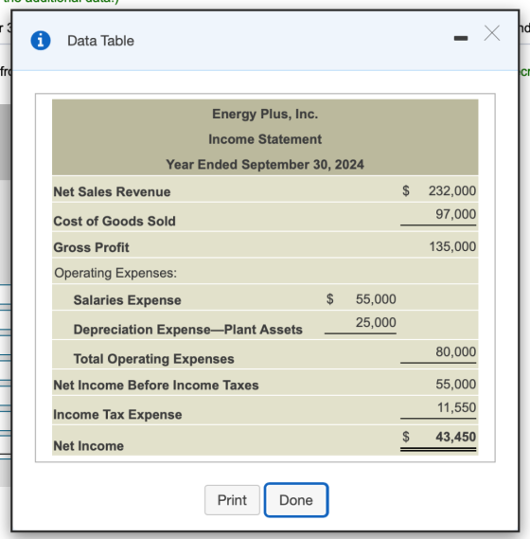Click Net Income Before Income Taxes label
The height and width of the screenshot is (539, 530).
coord(156,385)
